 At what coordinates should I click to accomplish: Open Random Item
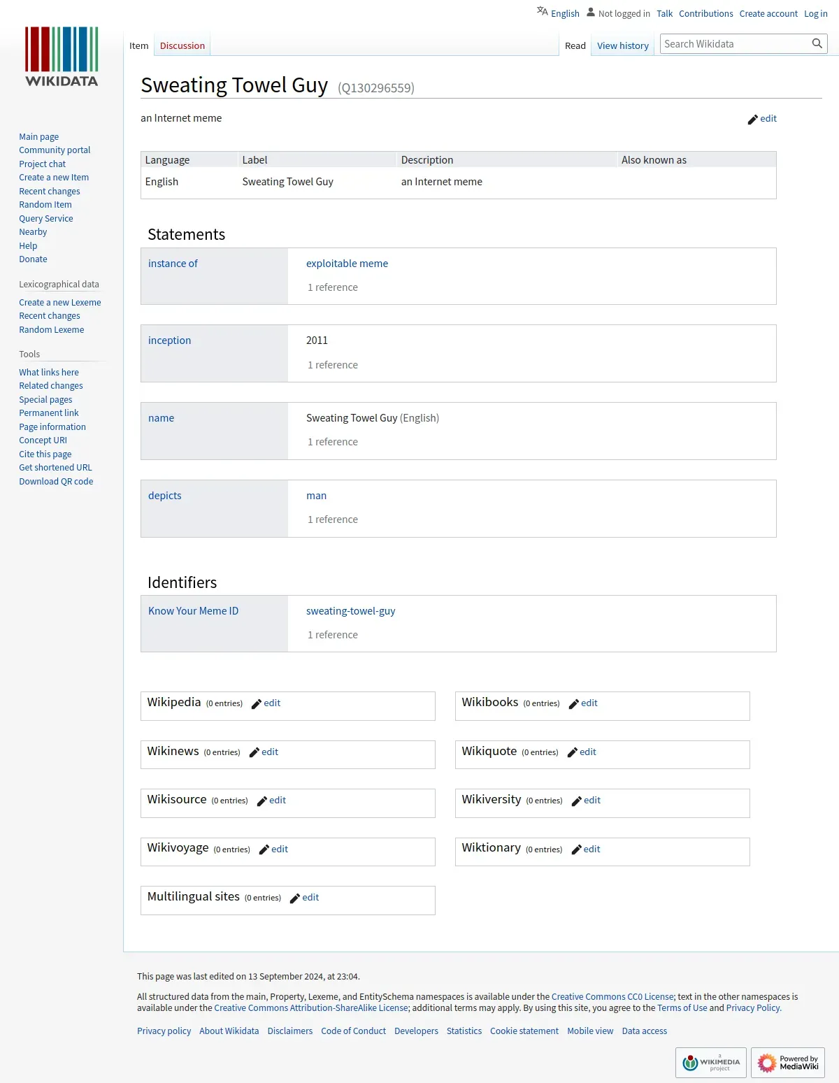click(x=45, y=205)
